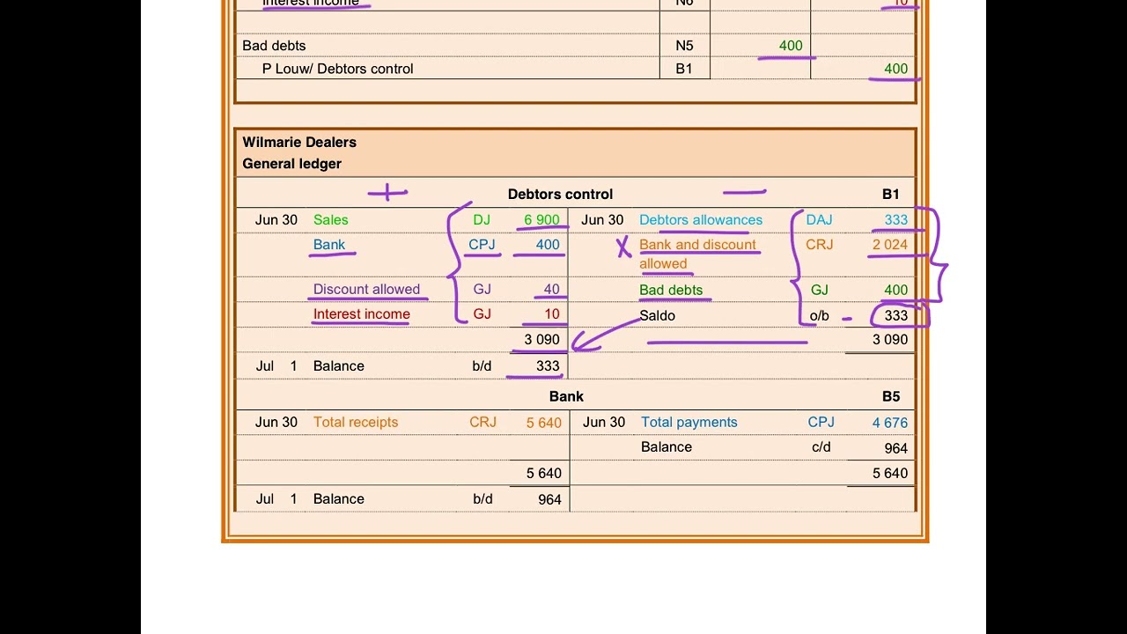
Task: Click the Total receipts entry
Action: point(356,422)
